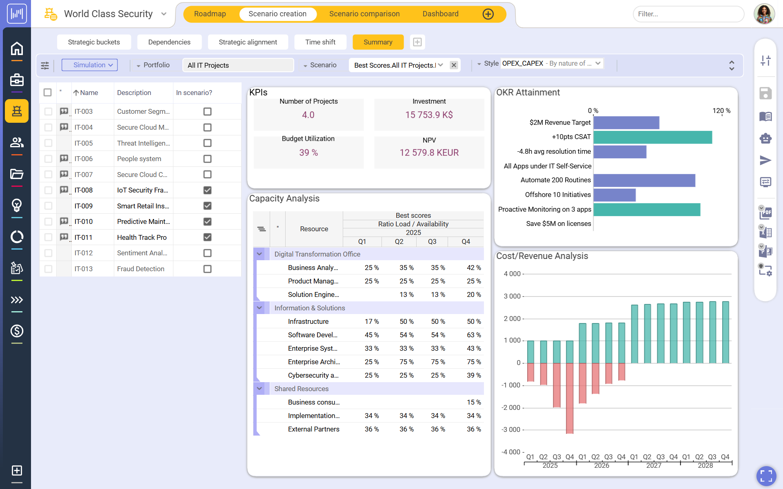
Task: Open the briefcase portfolio icon in sidebar
Action: tap(17, 80)
